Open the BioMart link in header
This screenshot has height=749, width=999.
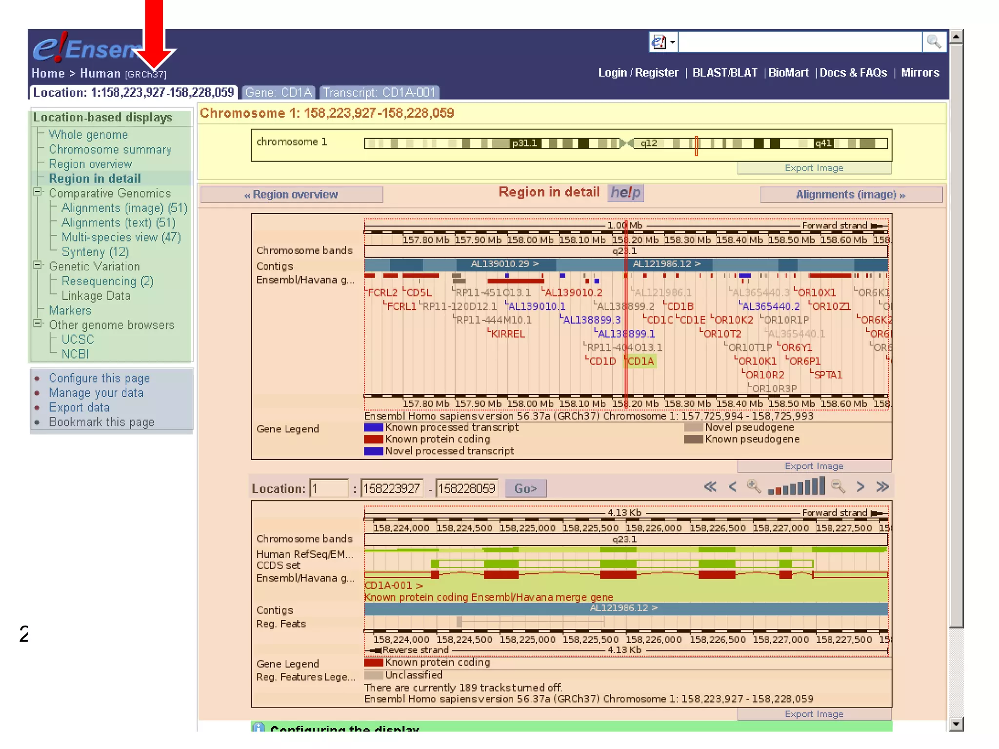pyautogui.click(x=788, y=73)
